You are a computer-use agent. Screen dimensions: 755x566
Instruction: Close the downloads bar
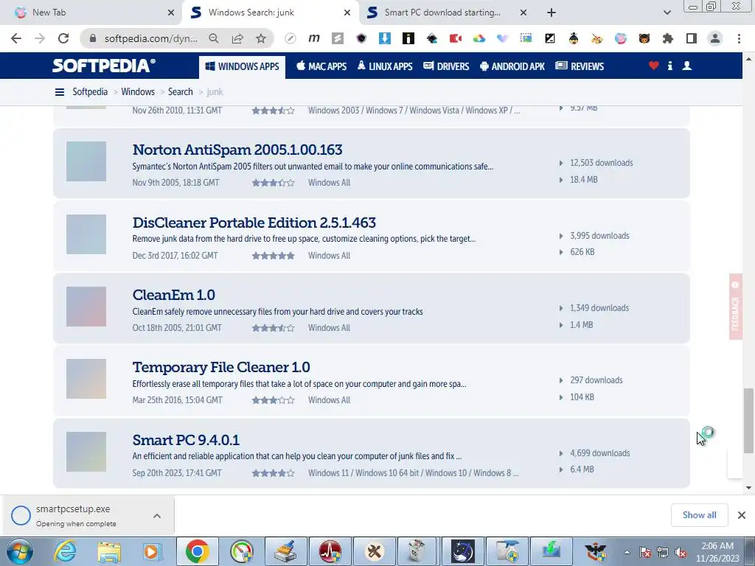742,515
